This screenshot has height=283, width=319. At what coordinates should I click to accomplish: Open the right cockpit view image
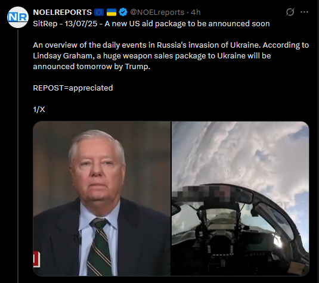(240, 198)
